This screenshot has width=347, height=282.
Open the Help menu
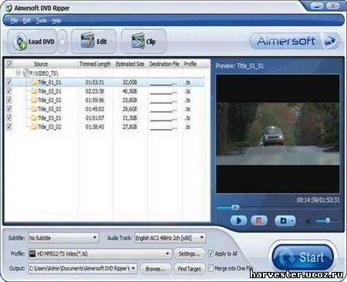[x=56, y=20]
